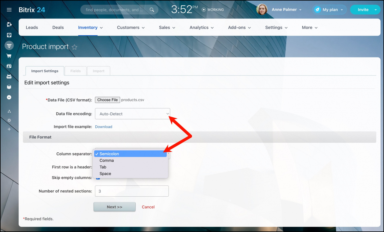Open Anne Palmer user menu
Screen dimensions: 384x232
pyautogui.click(x=286, y=10)
